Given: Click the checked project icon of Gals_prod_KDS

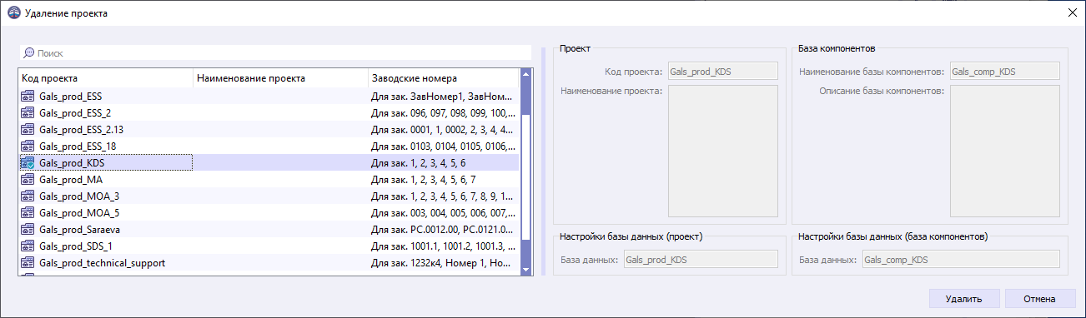Looking at the screenshot, I should click(x=28, y=163).
